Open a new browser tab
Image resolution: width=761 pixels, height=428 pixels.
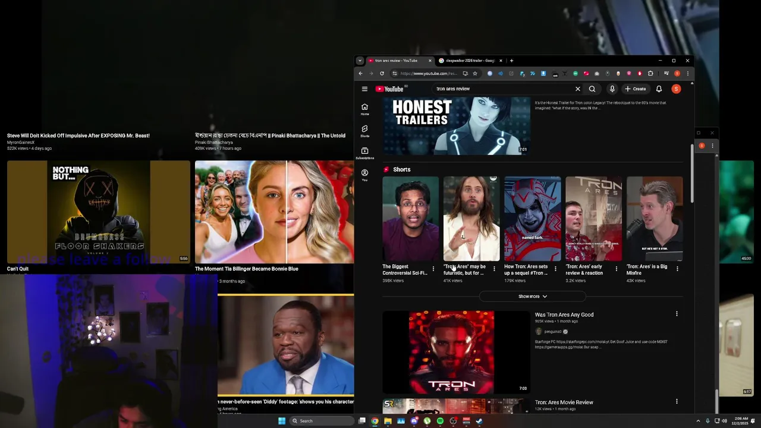511,61
